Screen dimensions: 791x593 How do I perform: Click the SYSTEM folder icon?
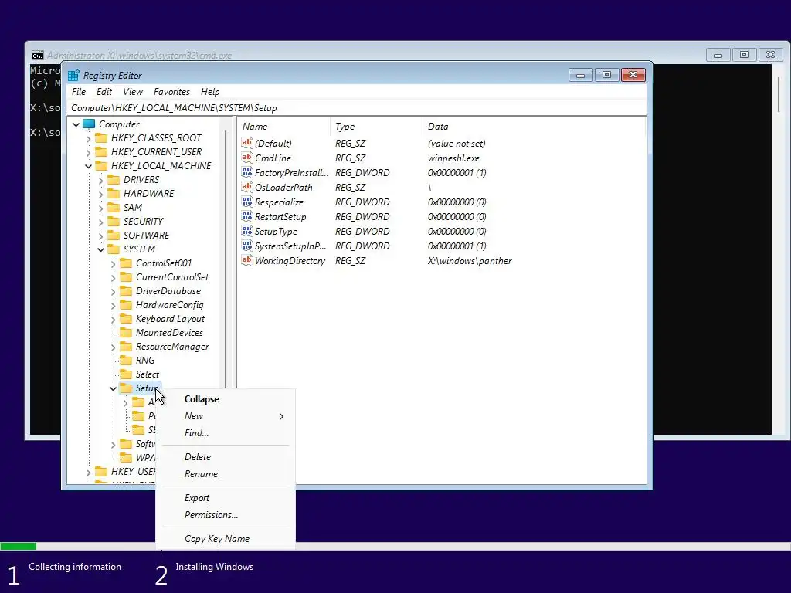pos(114,249)
